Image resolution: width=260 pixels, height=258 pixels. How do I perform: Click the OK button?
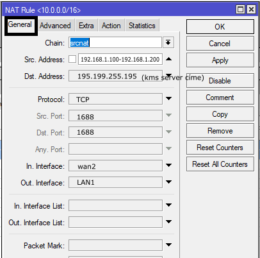[220, 27]
